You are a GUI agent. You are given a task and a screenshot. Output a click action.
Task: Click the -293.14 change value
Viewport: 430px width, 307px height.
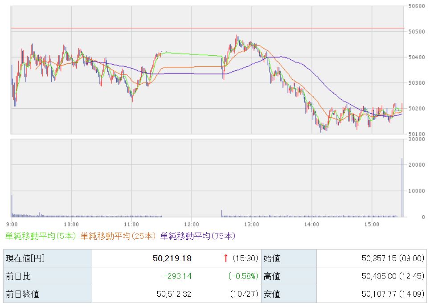coord(177,276)
